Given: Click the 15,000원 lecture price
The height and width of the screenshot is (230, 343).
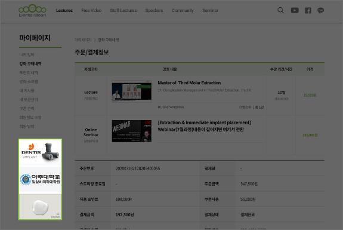Looking at the screenshot, I should pos(310,96).
